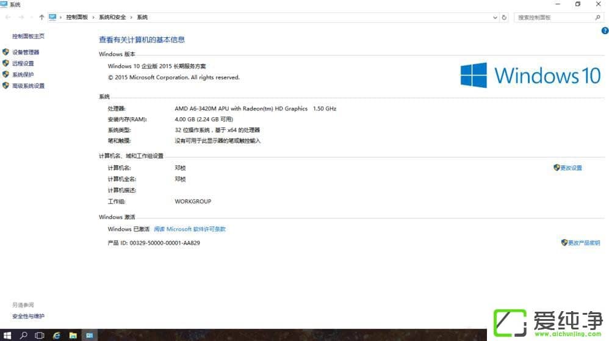This screenshot has height=341, width=609.
Task: Select 系统 breadcrumb in address bar
Action: click(142, 17)
